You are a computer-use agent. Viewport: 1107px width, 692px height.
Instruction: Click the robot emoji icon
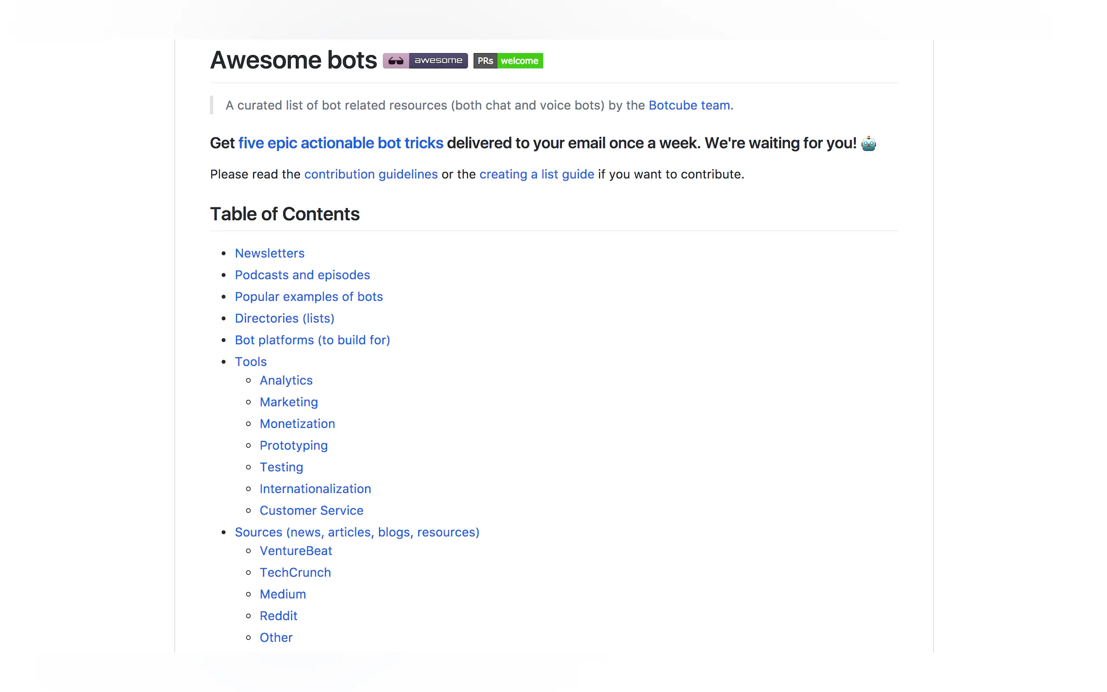[x=868, y=144]
